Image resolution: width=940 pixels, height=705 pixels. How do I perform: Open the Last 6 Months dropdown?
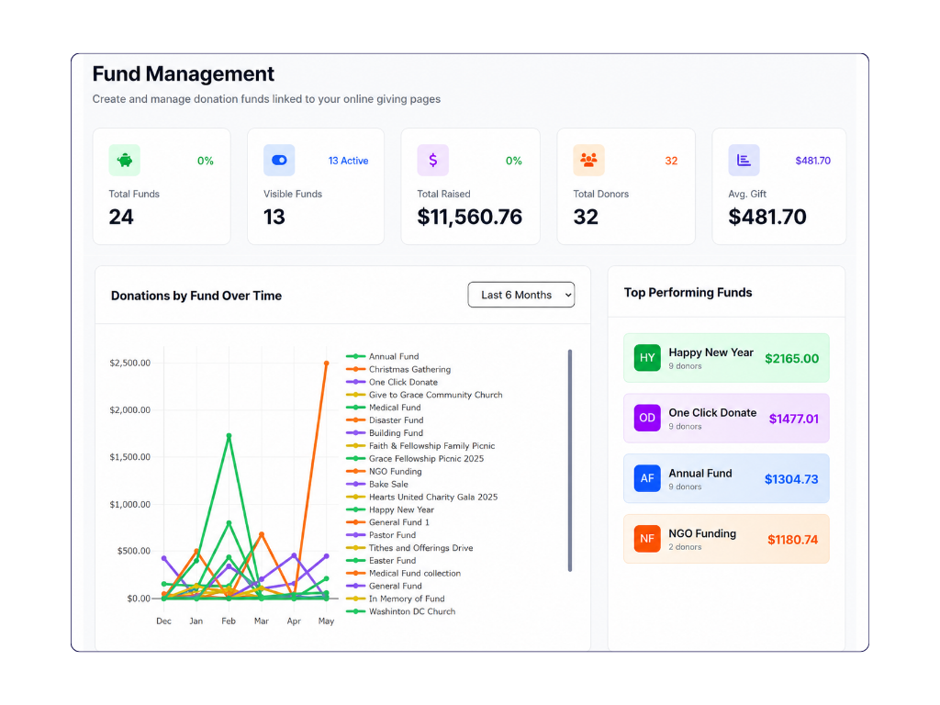521,295
